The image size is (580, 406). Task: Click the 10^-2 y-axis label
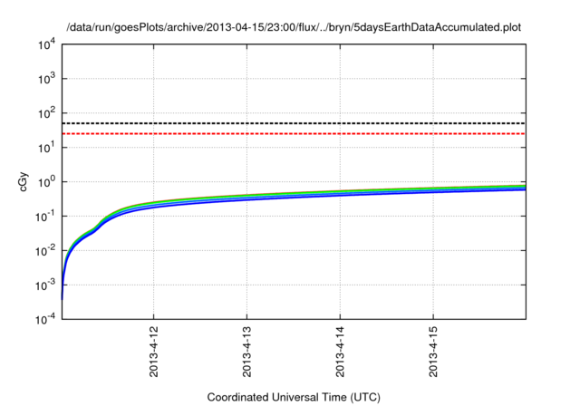[x=46, y=251]
